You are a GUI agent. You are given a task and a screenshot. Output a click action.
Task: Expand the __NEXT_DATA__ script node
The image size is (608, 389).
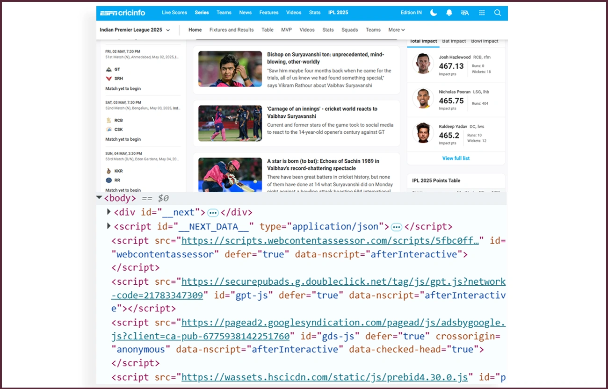(109, 226)
